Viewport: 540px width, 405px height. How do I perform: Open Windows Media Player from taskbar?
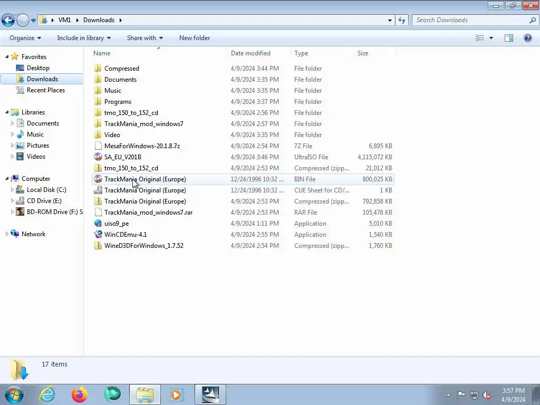pyautogui.click(x=177, y=394)
